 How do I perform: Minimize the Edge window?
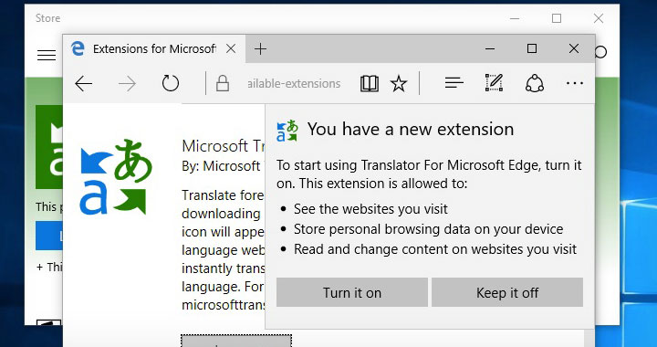tap(490, 49)
